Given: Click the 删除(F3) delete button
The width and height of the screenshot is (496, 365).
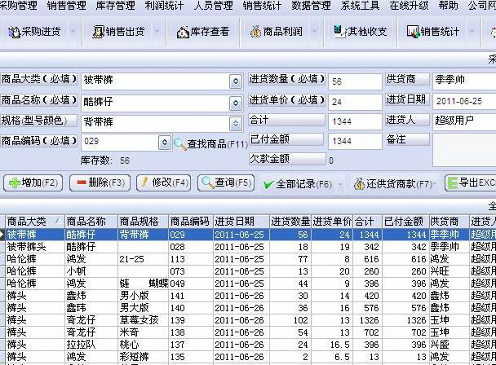Looking at the screenshot, I should click(100, 183).
